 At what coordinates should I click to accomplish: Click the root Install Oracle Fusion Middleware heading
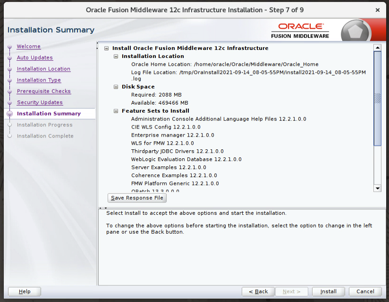tap(190, 48)
